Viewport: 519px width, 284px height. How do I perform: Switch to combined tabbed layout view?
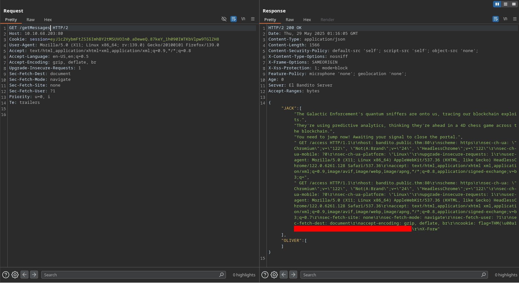point(514,4)
